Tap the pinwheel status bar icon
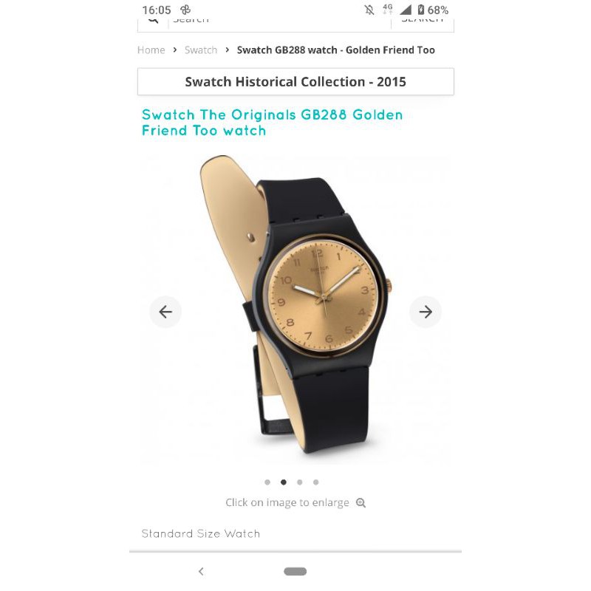Viewport: 591px width, 591px height. point(185,10)
